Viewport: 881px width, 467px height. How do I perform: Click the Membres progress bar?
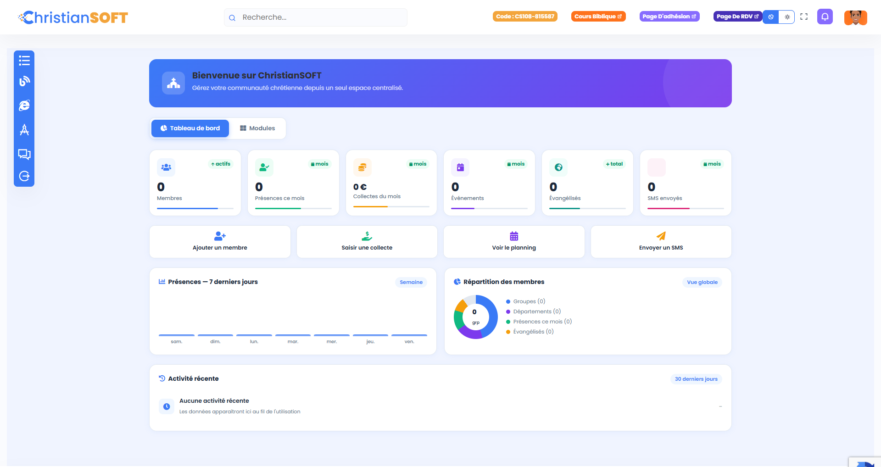click(x=195, y=209)
